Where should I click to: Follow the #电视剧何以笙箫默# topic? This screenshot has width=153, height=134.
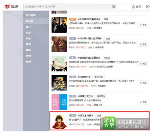[143, 64]
